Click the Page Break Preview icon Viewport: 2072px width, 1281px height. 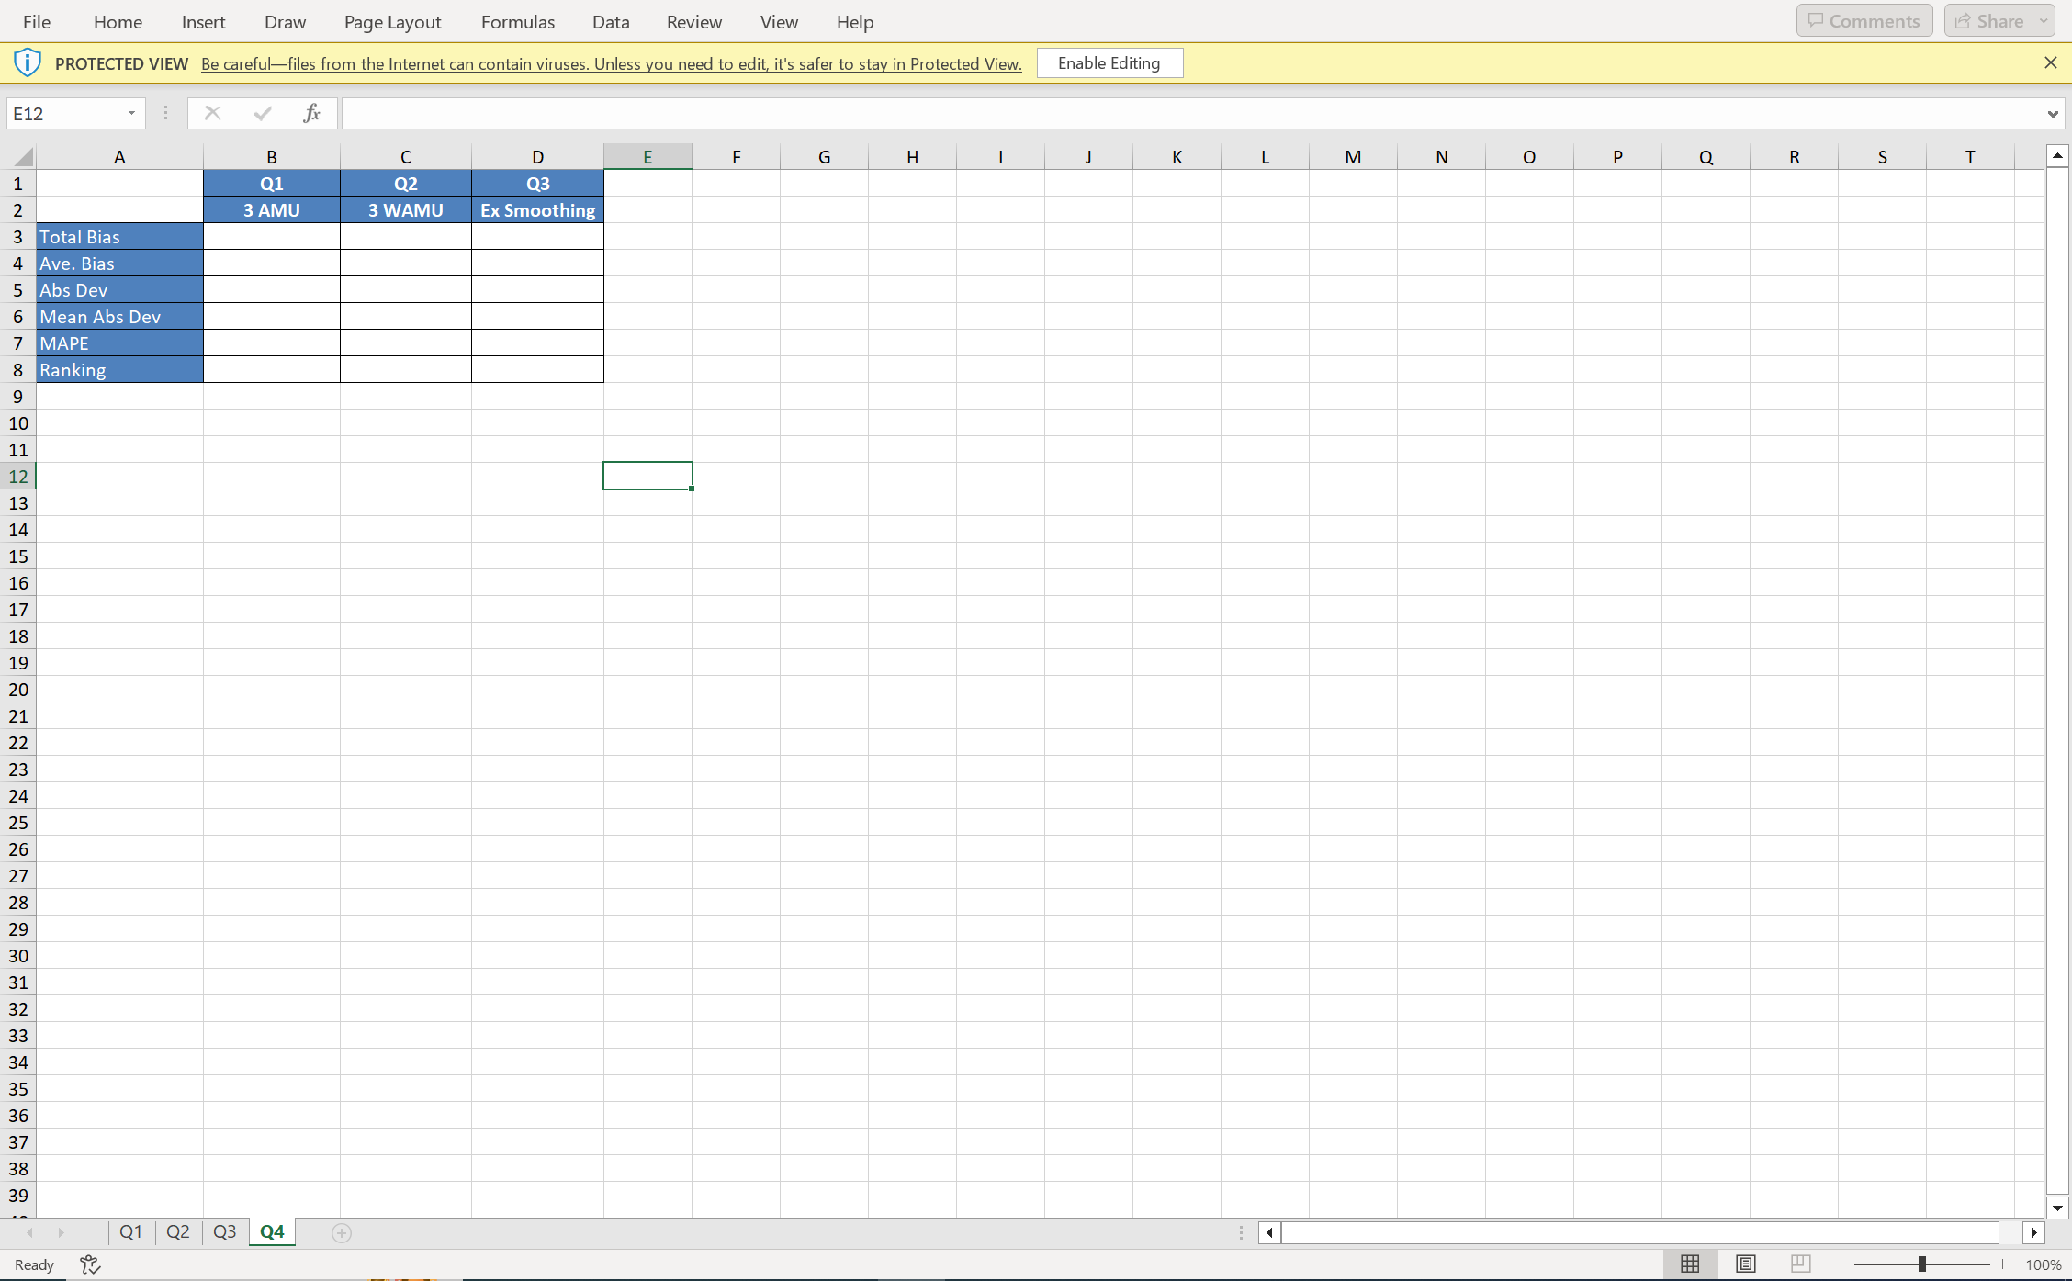click(x=1800, y=1264)
